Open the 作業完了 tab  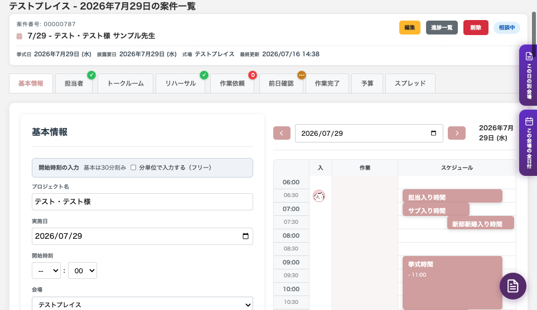(327, 83)
